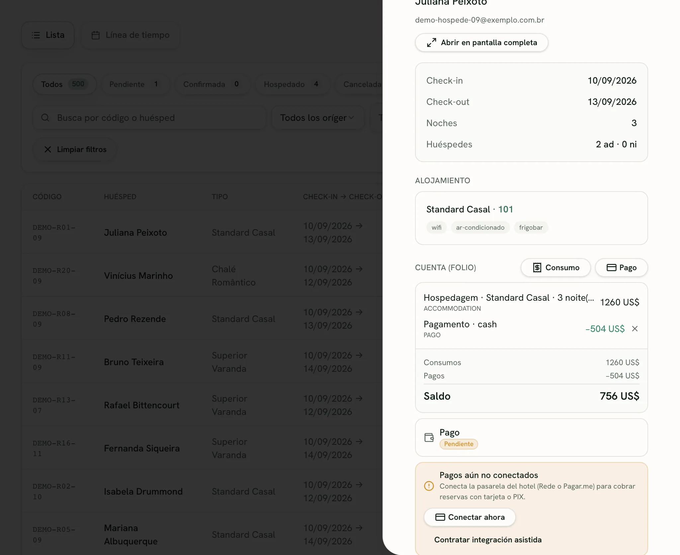Screen dimensions: 680x555
Task: Click the Consumo receipt icon
Action: click(x=537, y=268)
